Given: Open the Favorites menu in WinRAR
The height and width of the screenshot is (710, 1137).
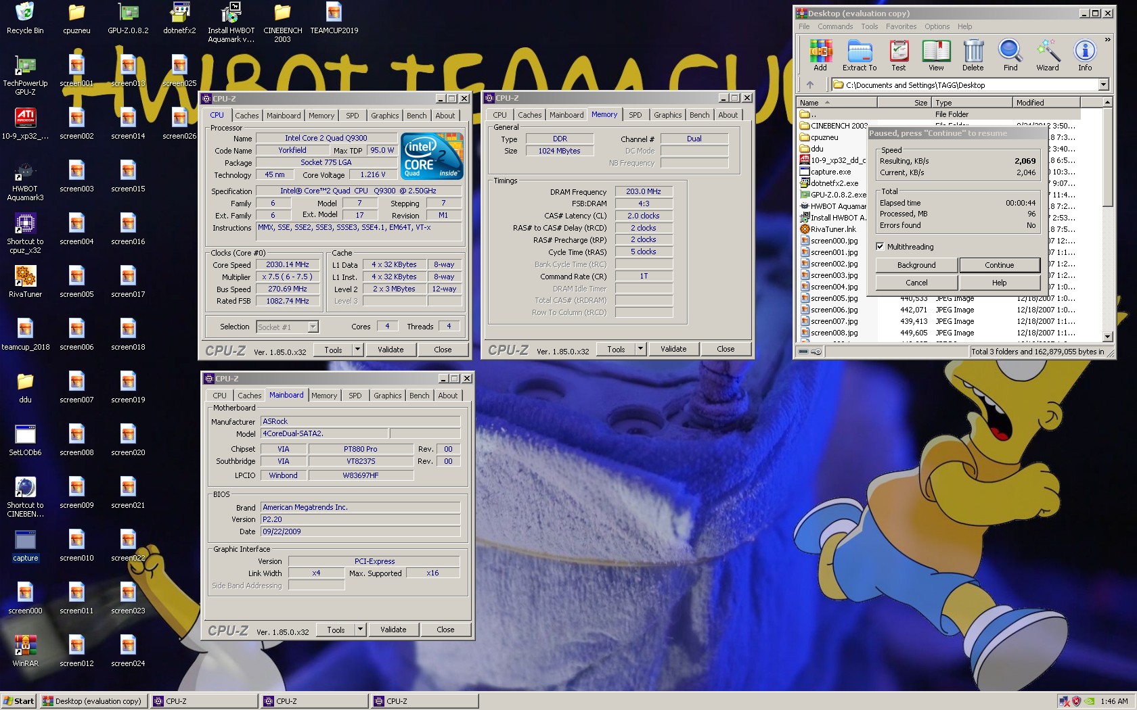Looking at the screenshot, I should point(901,26).
